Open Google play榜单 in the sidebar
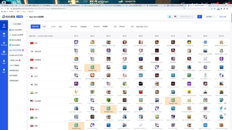This screenshot has width=232, height=130. (x=16, y=35)
